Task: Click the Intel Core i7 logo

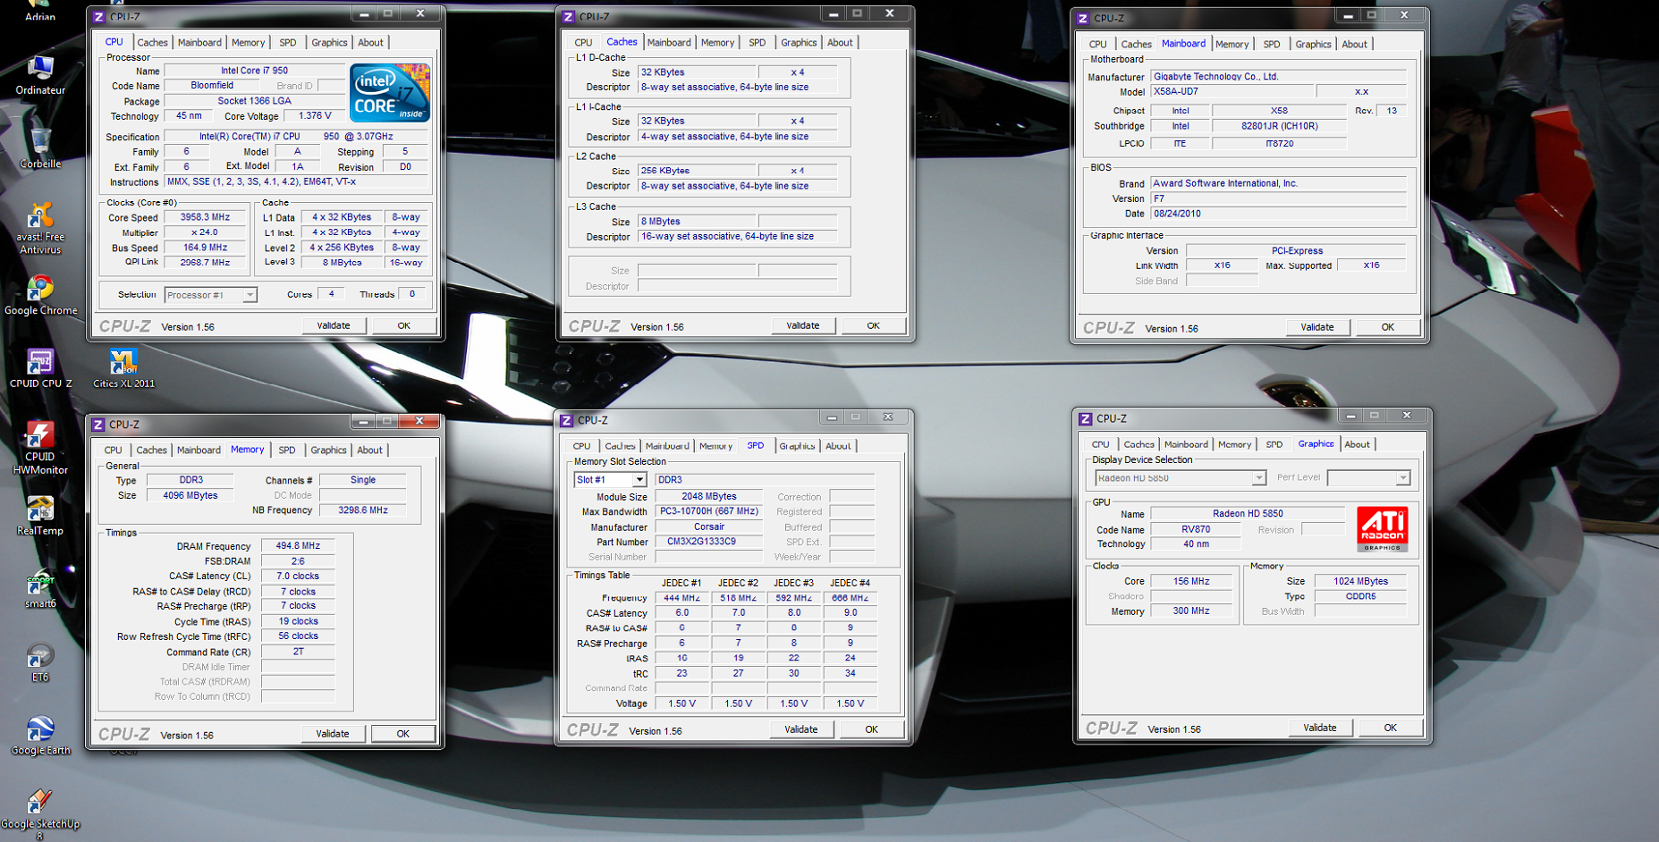Action: click(390, 93)
